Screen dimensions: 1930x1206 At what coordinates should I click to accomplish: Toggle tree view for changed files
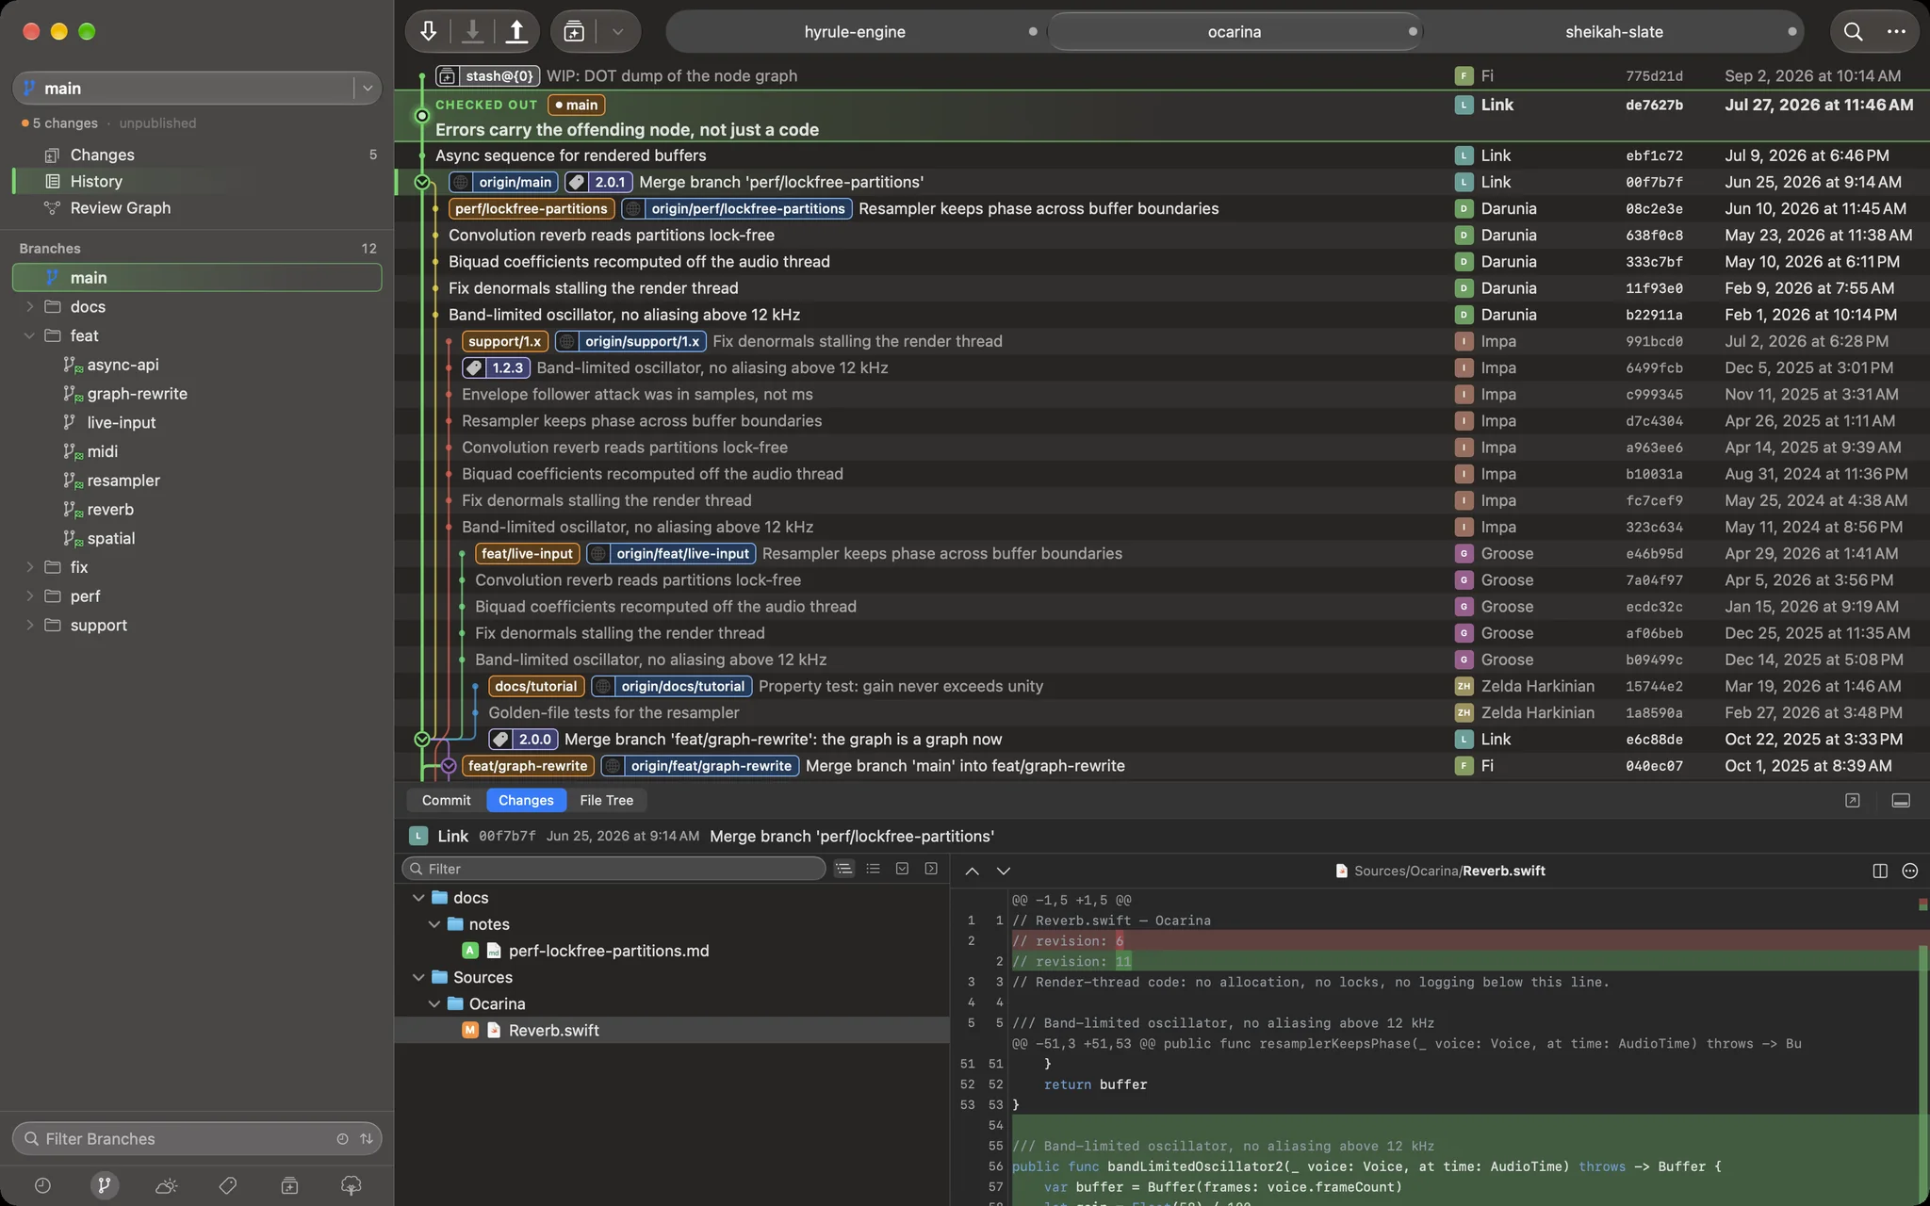pos(843,869)
